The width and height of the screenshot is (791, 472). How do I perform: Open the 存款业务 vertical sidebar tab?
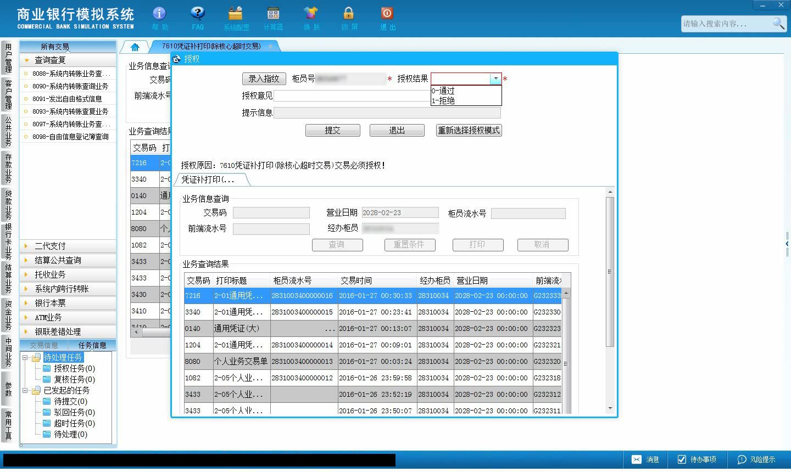(8, 168)
